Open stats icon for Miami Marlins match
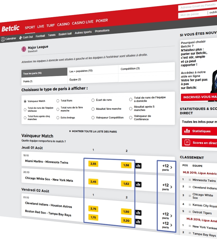217x239 pixels. [138, 166]
